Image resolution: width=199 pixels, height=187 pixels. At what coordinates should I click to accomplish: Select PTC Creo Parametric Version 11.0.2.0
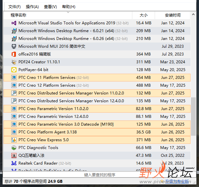[97, 109]
